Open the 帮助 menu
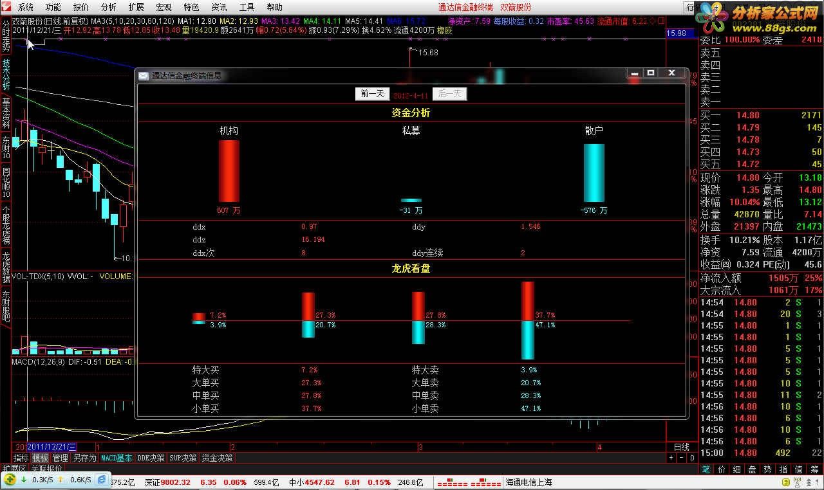824x490 pixels. (274, 7)
